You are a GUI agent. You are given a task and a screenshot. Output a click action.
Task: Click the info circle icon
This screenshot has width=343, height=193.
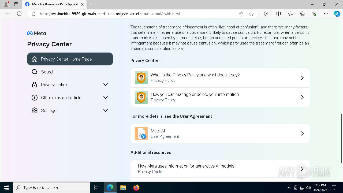tap(35, 98)
